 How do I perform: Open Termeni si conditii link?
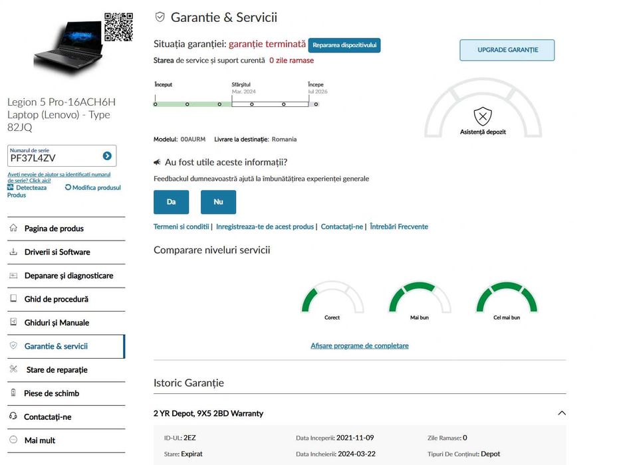click(x=182, y=227)
